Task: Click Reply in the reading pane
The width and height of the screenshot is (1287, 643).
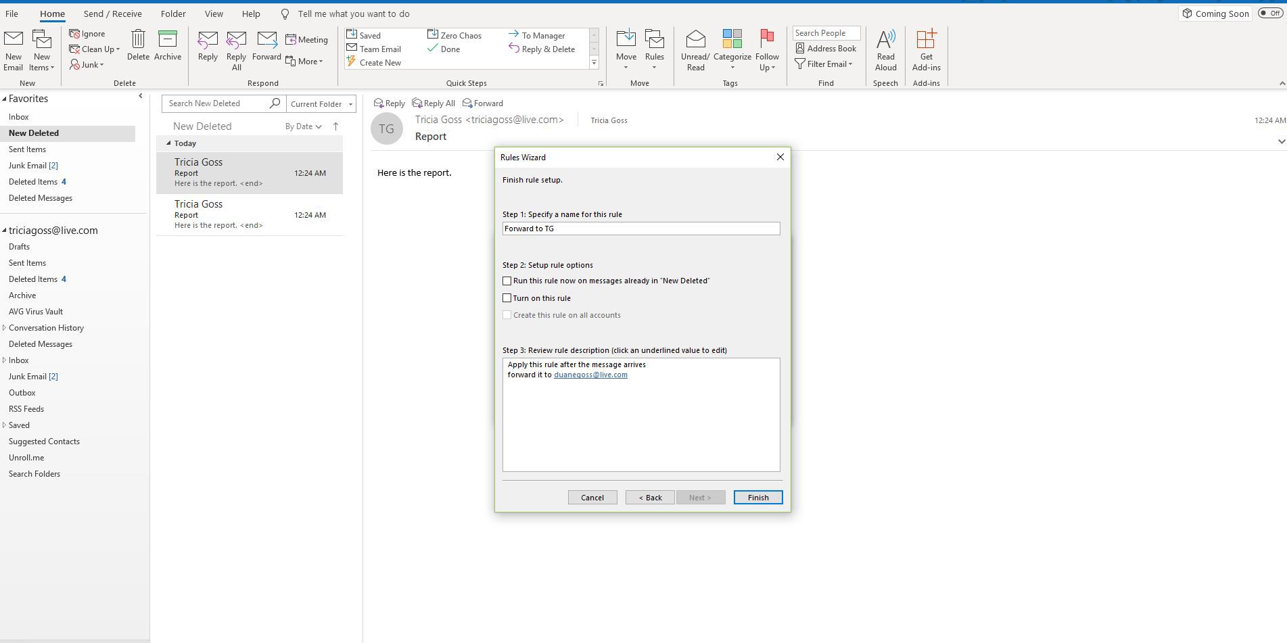Action: pyautogui.click(x=390, y=103)
